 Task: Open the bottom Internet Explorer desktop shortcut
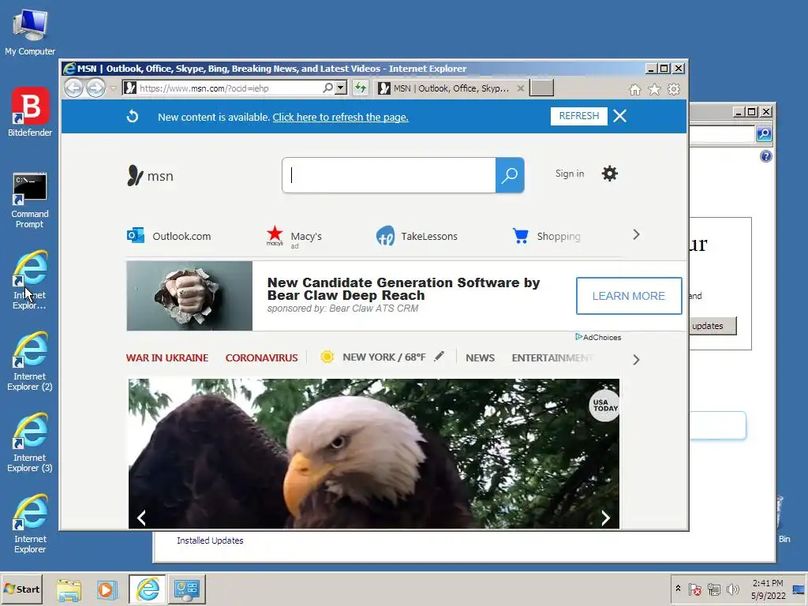(30, 524)
